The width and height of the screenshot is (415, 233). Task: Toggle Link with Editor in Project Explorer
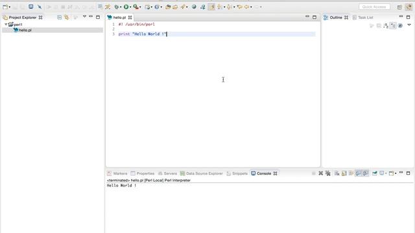pyautogui.click(x=67, y=17)
